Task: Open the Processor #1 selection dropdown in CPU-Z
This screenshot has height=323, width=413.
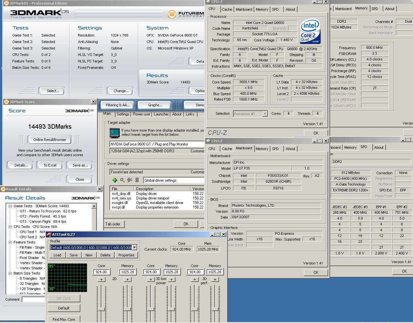Action: point(265,114)
